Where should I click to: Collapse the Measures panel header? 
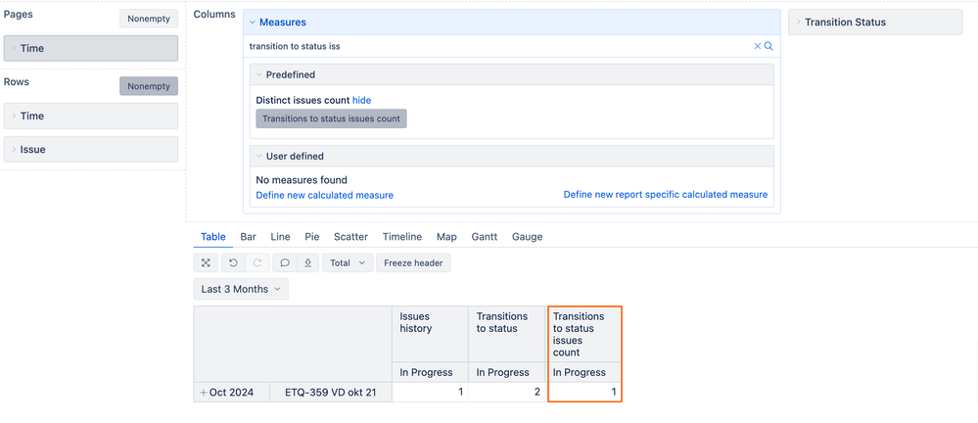coord(511,22)
